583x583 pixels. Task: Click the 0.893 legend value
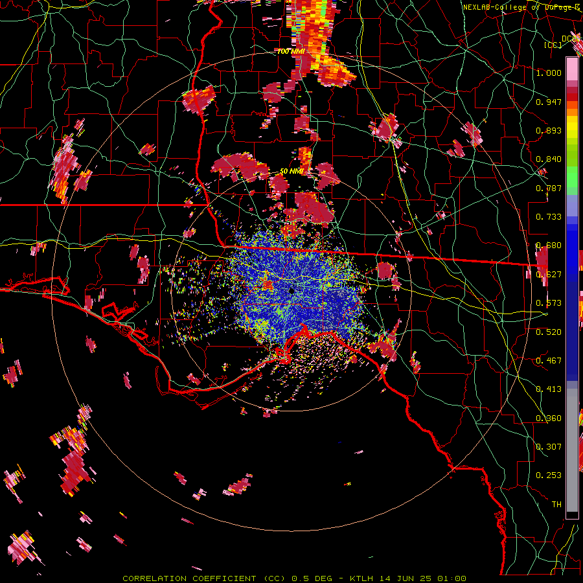549,130
